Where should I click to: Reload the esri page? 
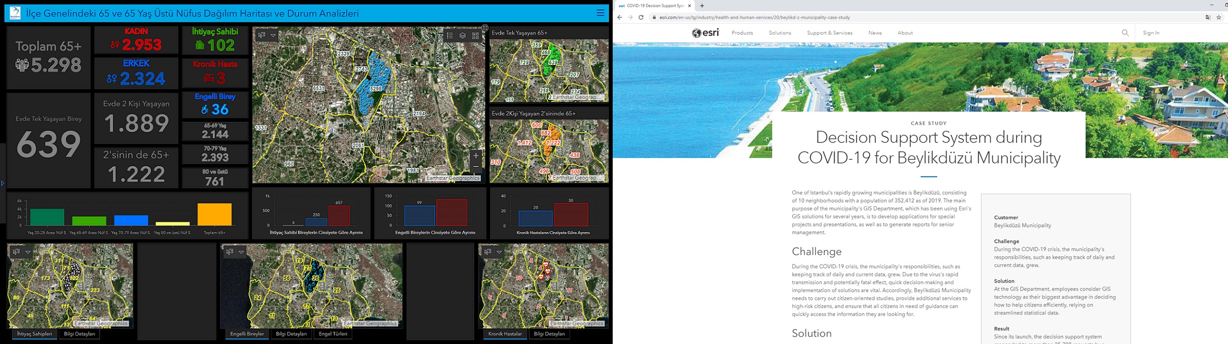click(641, 17)
